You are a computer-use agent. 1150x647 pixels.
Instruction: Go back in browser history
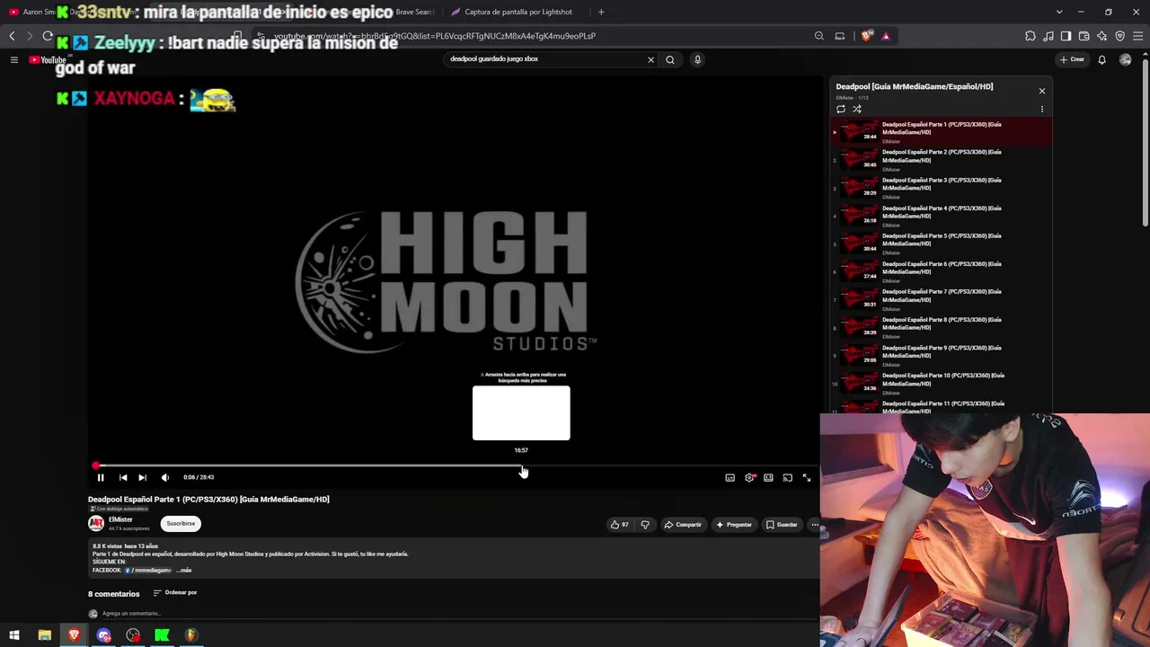point(12,36)
